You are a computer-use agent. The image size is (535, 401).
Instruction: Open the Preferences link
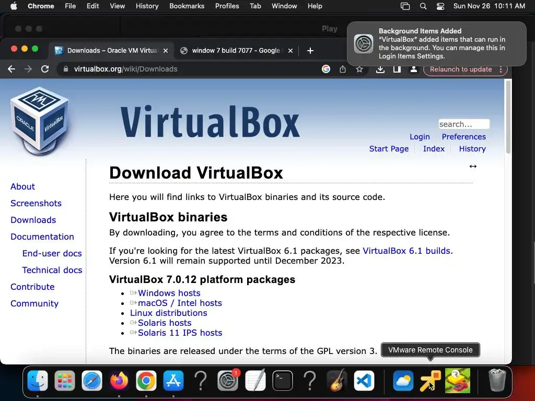pos(464,137)
